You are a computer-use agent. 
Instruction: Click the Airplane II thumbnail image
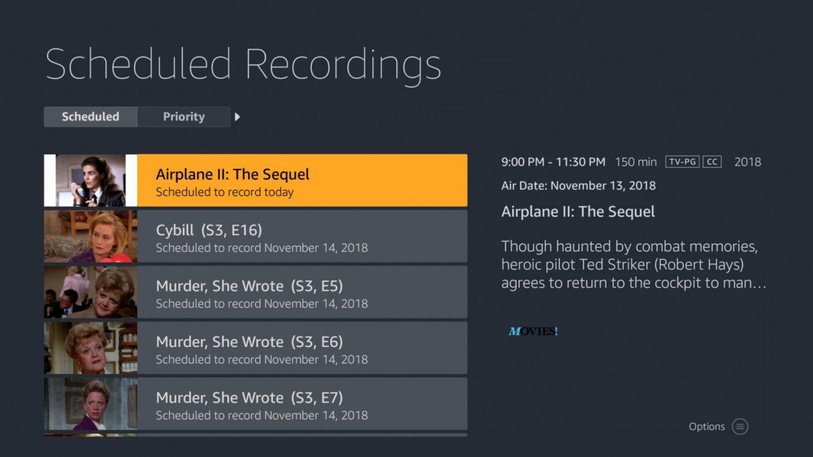tap(91, 180)
